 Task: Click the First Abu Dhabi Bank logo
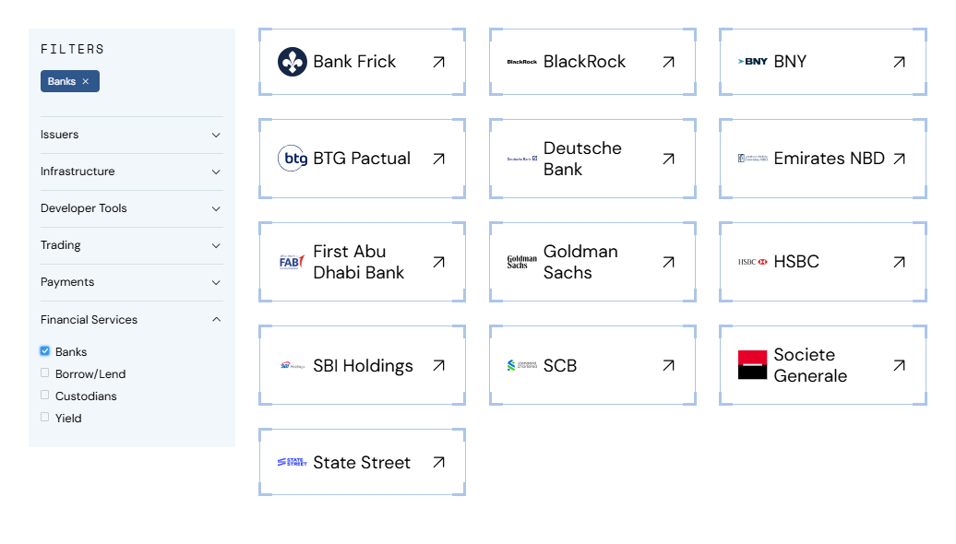click(x=292, y=262)
